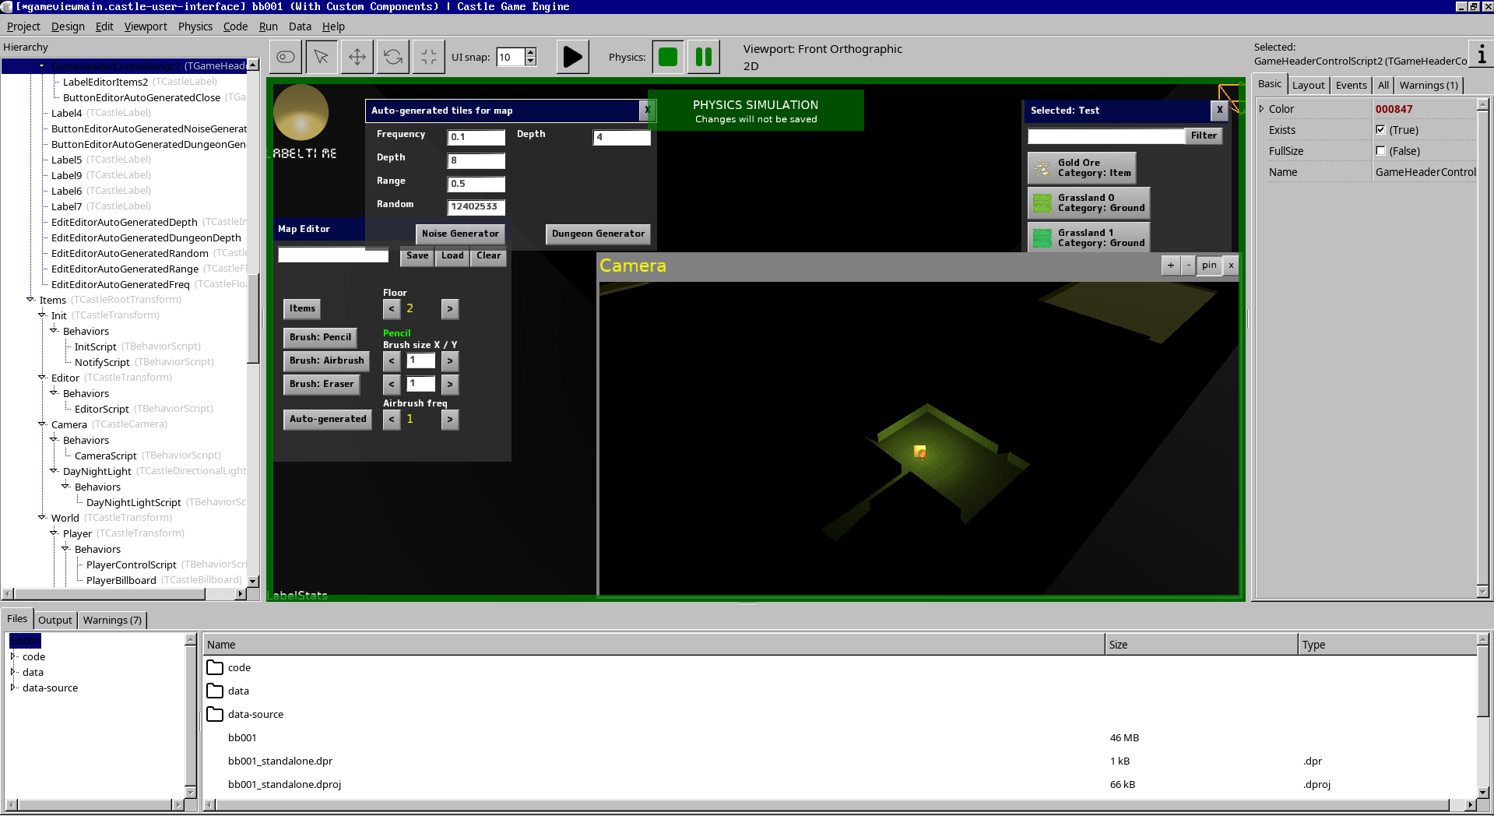Select the Grassland 0 ground tile

pyautogui.click(x=1088, y=203)
